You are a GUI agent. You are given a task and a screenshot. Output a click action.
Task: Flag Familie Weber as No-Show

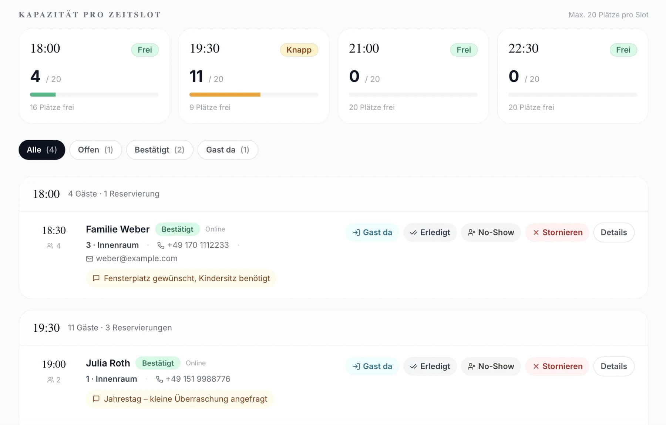point(491,232)
